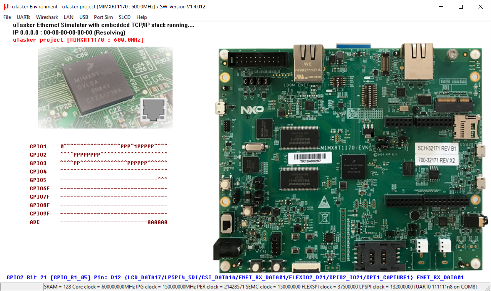Open the USB menu
The height and width of the screenshot is (291, 491).
[x=84, y=17]
